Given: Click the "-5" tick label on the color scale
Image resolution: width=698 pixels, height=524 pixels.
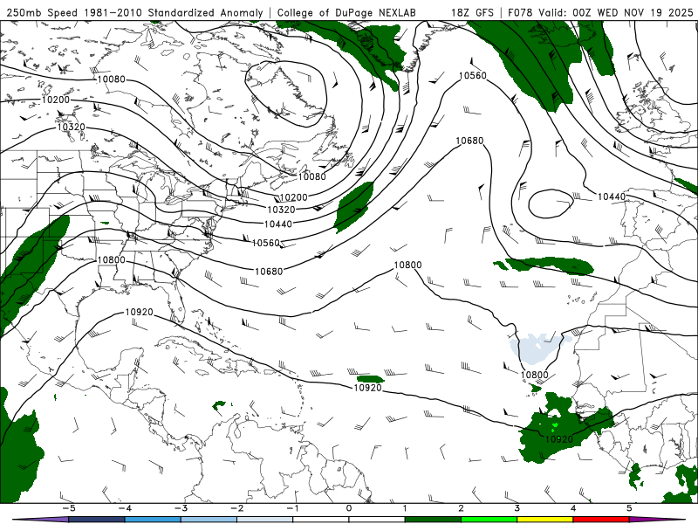Looking at the screenshot, I should (68, 508).
